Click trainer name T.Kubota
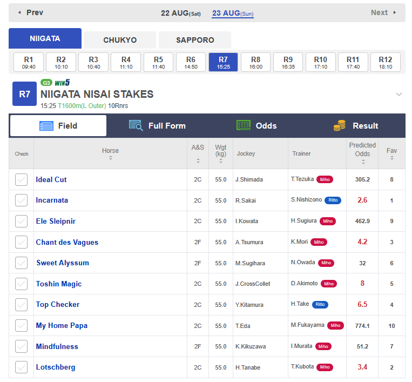This screenshot has height=382, width=412. [302, 367]
